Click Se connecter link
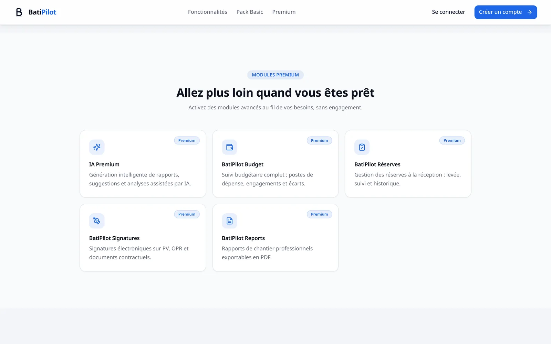551x344 pixels. tap(448, 12)
